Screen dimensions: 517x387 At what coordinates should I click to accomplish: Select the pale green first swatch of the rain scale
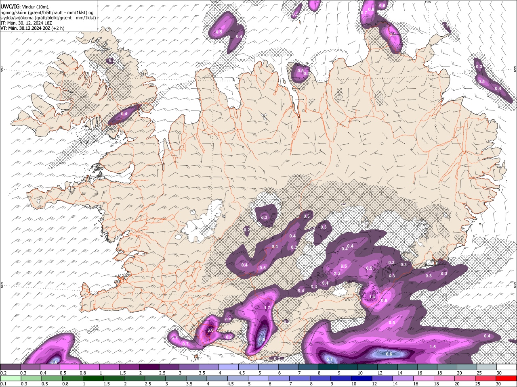tap(11, 378)
